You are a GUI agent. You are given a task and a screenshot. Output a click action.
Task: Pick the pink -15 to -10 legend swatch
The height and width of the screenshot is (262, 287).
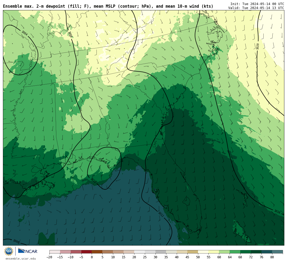(65, 252)
